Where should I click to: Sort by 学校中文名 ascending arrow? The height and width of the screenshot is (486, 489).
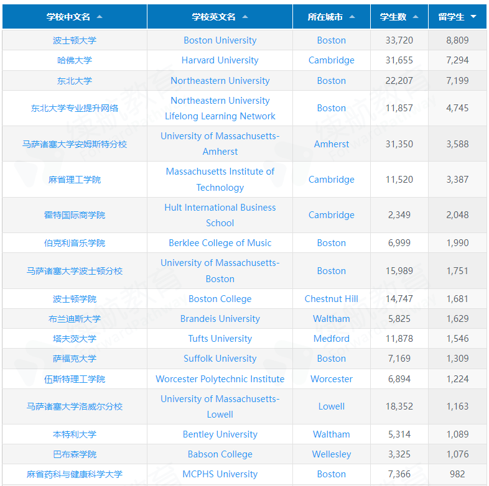tap(100, 17)
